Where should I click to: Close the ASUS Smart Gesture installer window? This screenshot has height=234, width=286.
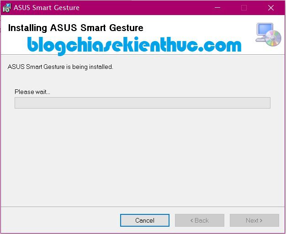(x=271, y=8)
